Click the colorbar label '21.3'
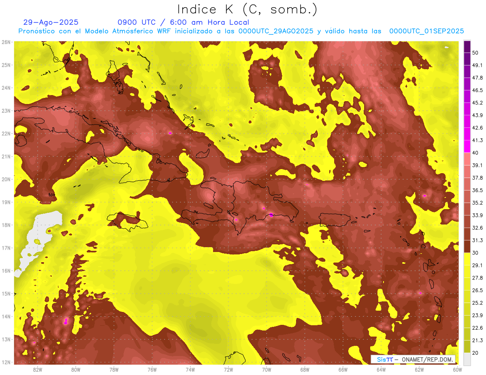 (x=477, y=341)
